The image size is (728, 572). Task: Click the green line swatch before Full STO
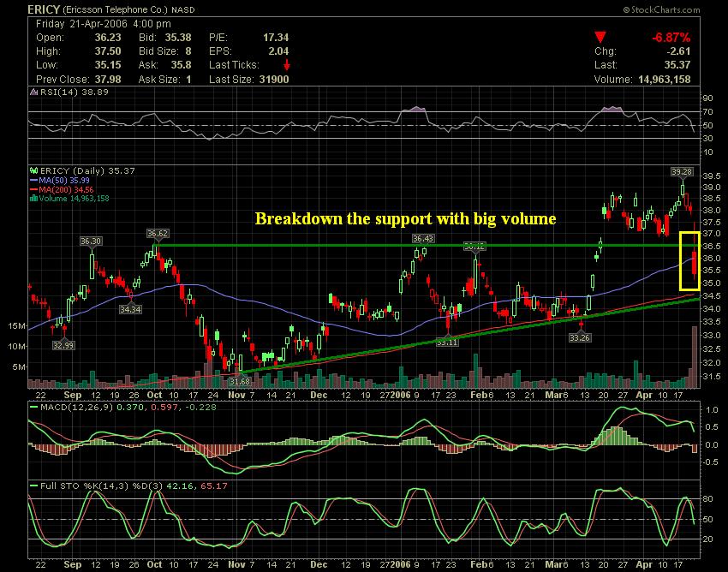click(x=34, y=486)
